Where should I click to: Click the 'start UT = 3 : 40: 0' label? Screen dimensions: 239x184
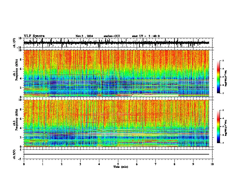click(x=146, y=36)
